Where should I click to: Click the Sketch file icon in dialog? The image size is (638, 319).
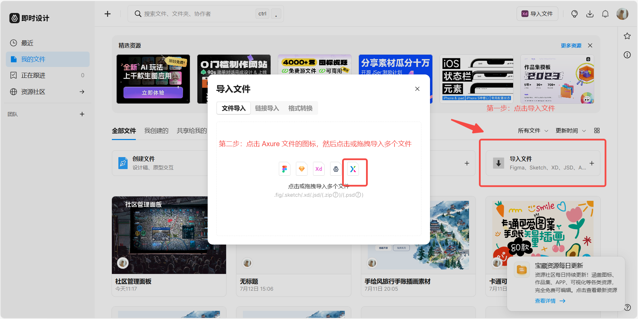302,169
